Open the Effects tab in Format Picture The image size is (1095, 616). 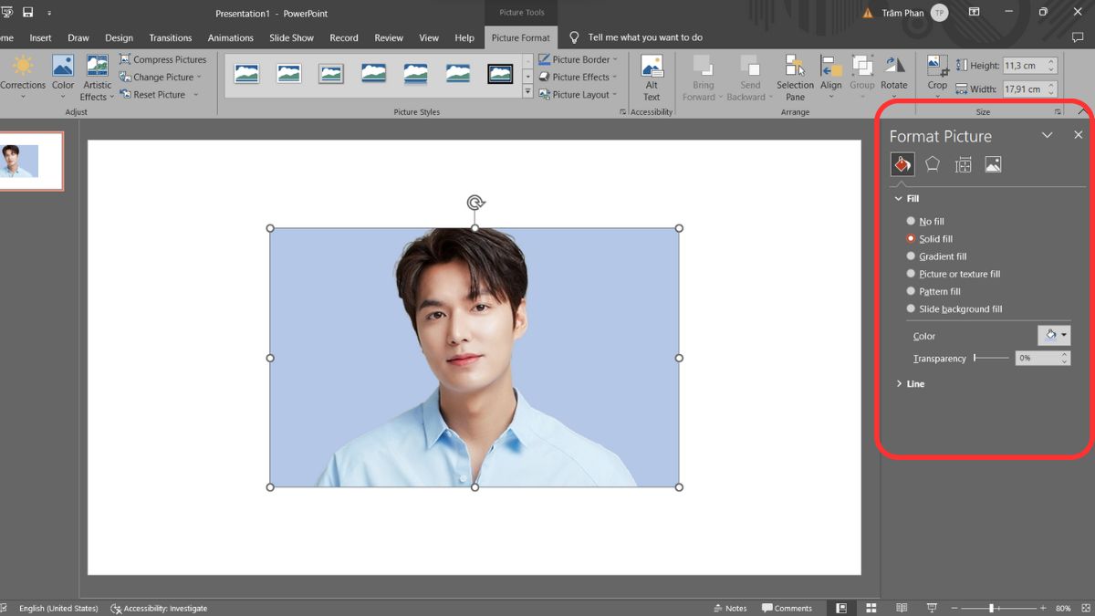point(932,164)
